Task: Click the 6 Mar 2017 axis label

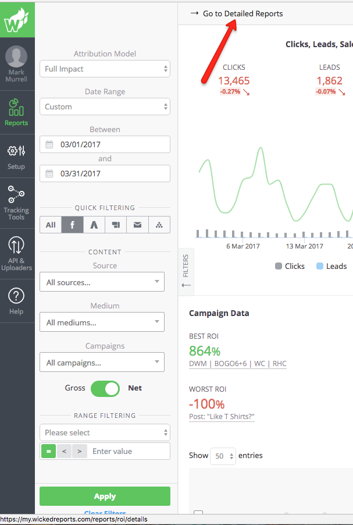Action: [x=243, y=246]
